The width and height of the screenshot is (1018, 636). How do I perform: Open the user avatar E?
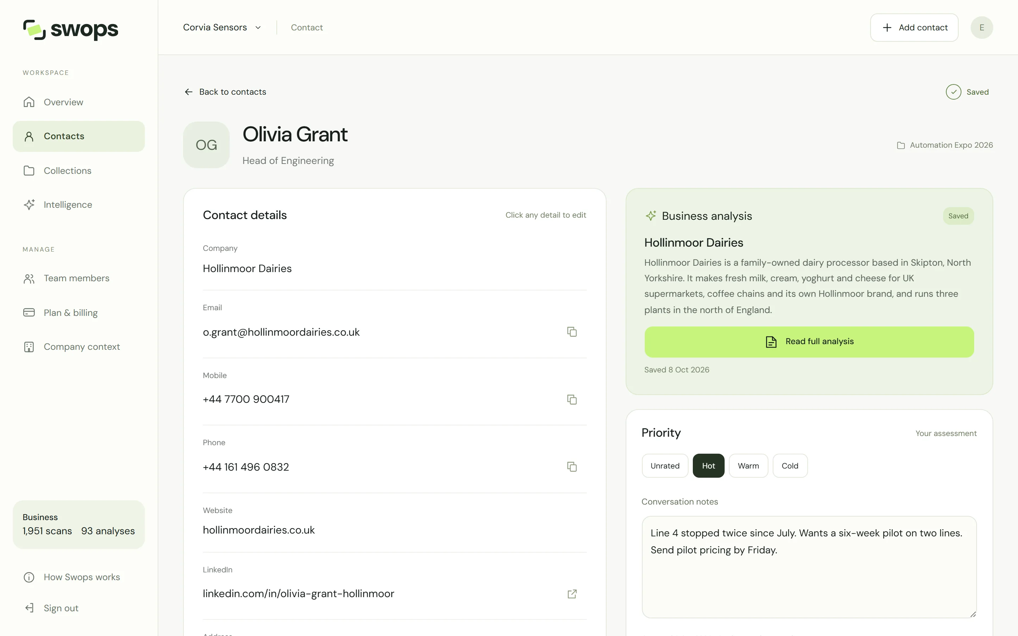click(x=981, y=27)
